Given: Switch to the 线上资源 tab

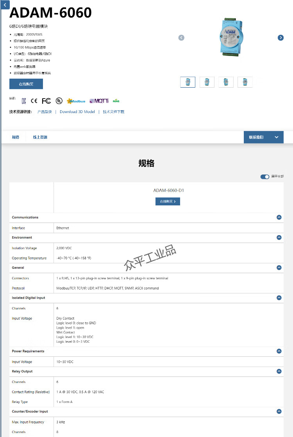Looking at the screenshot, I should pos(40,137).
